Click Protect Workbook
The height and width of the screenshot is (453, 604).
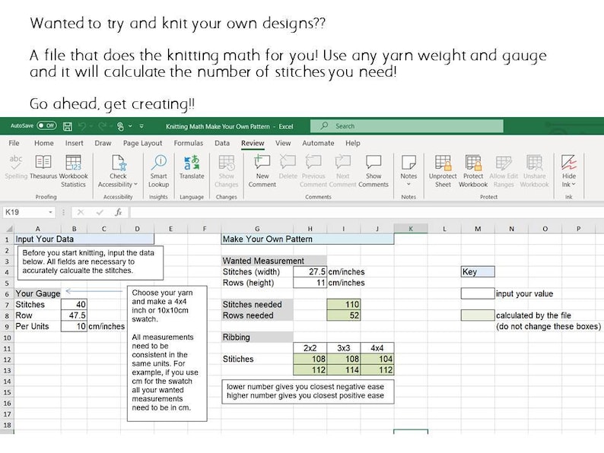[x=473, y=171]
